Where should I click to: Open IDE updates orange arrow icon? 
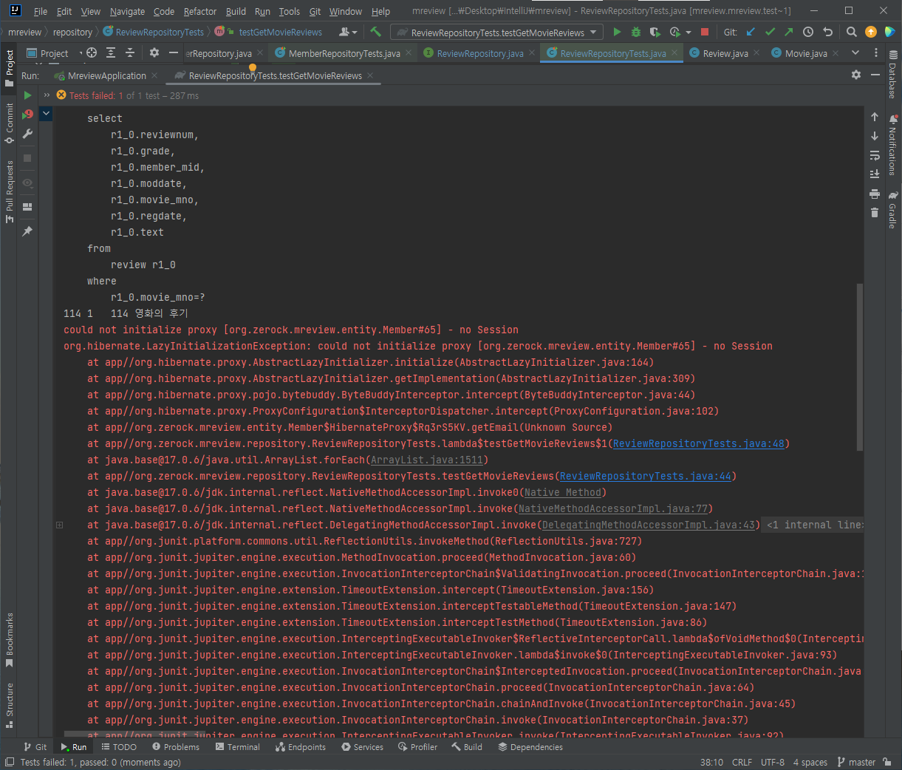(x=871, y=32)
